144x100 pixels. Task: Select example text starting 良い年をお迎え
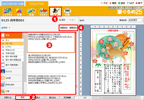[x=51, y=63]
